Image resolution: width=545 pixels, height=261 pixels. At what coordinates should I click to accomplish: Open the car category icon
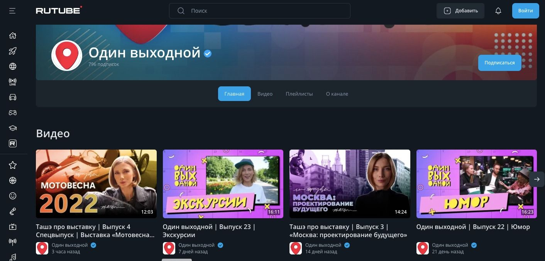click(x=13, y=97)
